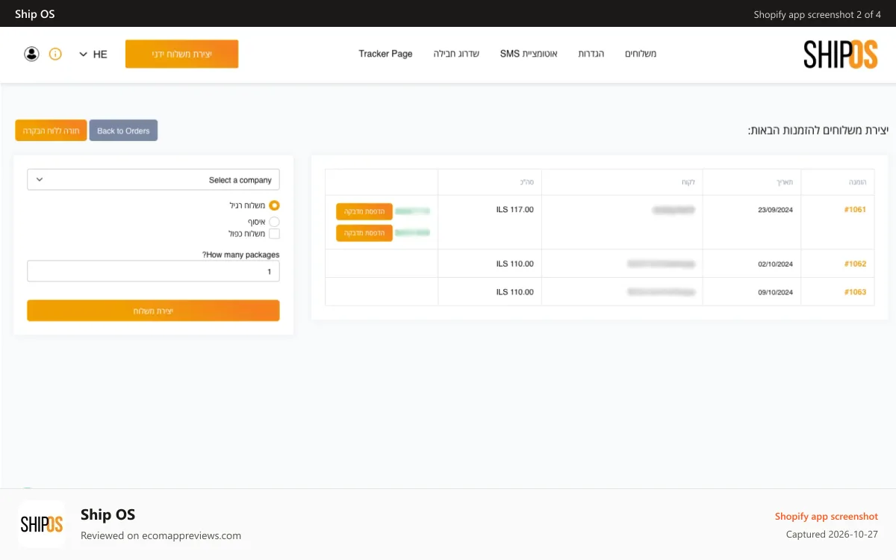Open the HE language dropdown
The width and height of the screenshot is (896, 560).
tap(93, 54)
